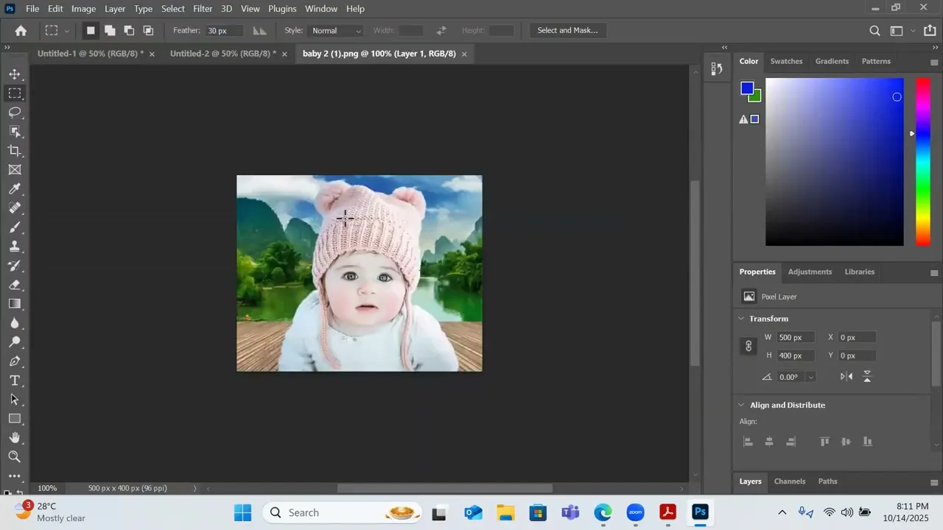Switch to the Swatches tab
Screen dimensions: 943x530
click(786, 61)
